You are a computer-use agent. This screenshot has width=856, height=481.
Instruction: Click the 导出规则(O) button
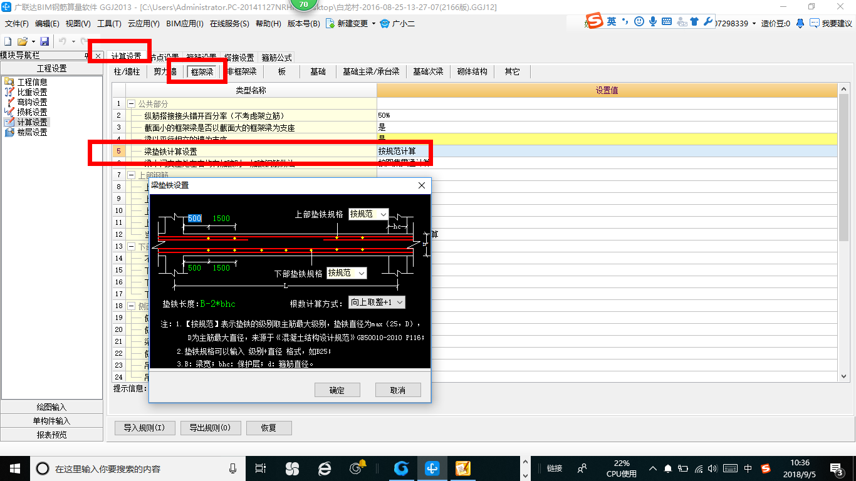point(210,428)
